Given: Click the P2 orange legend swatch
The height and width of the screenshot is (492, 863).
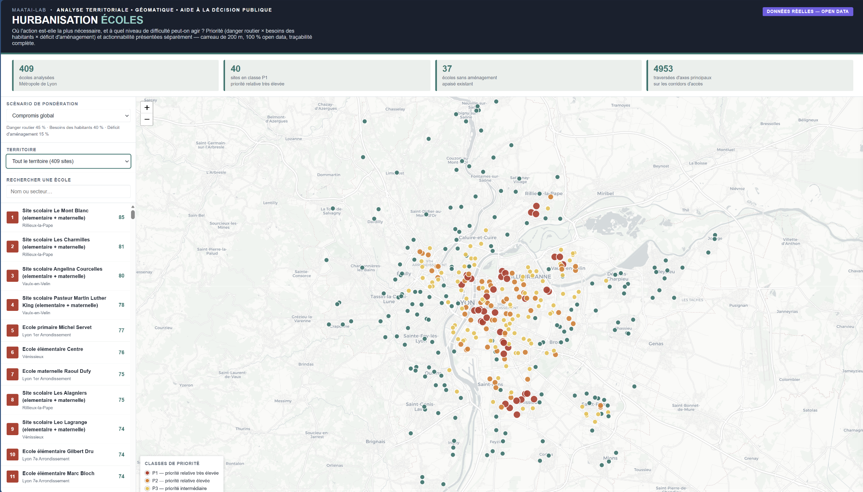Looking at the screenshot, I should [147, 481].
